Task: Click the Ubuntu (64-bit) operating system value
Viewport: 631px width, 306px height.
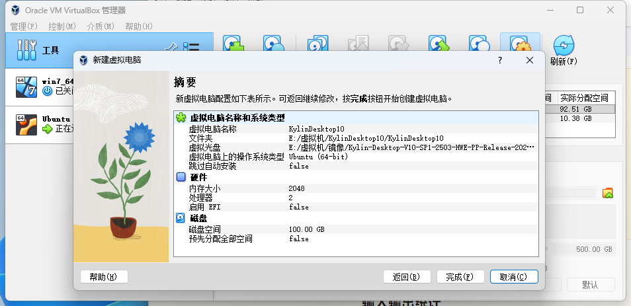Action: point(318,157)
